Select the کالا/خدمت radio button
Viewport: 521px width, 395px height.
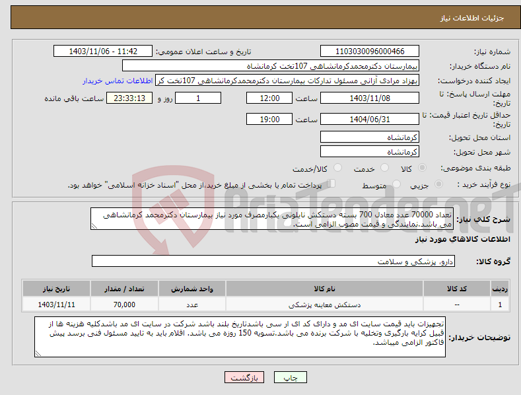pos(337,168)
